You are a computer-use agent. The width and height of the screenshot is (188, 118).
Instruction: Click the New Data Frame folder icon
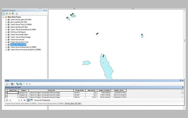pyautogui.click(x=6, y=17)
